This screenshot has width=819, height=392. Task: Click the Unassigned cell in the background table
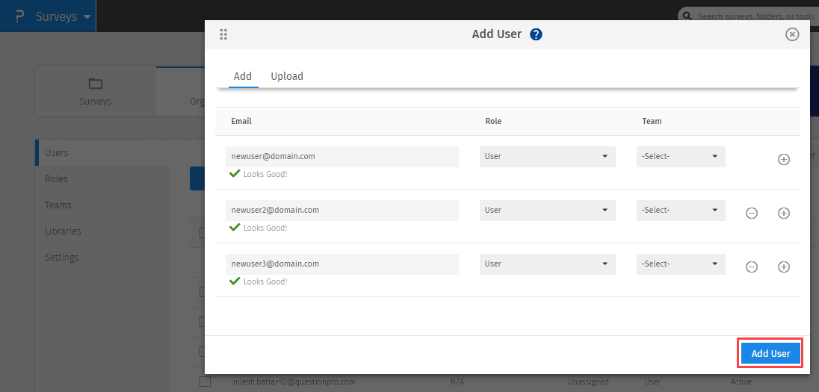(x=588, y=382)
